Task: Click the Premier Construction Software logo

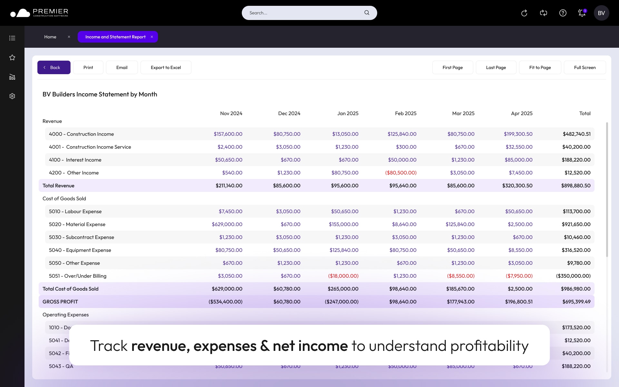Action: coord(39,13)
